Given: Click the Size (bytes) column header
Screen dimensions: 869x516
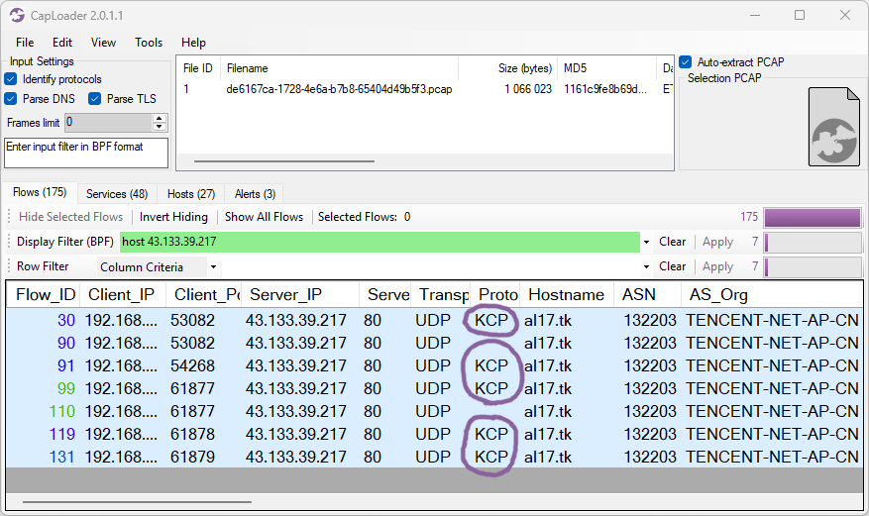Looking at the screenshot, I should click(507, 68).
